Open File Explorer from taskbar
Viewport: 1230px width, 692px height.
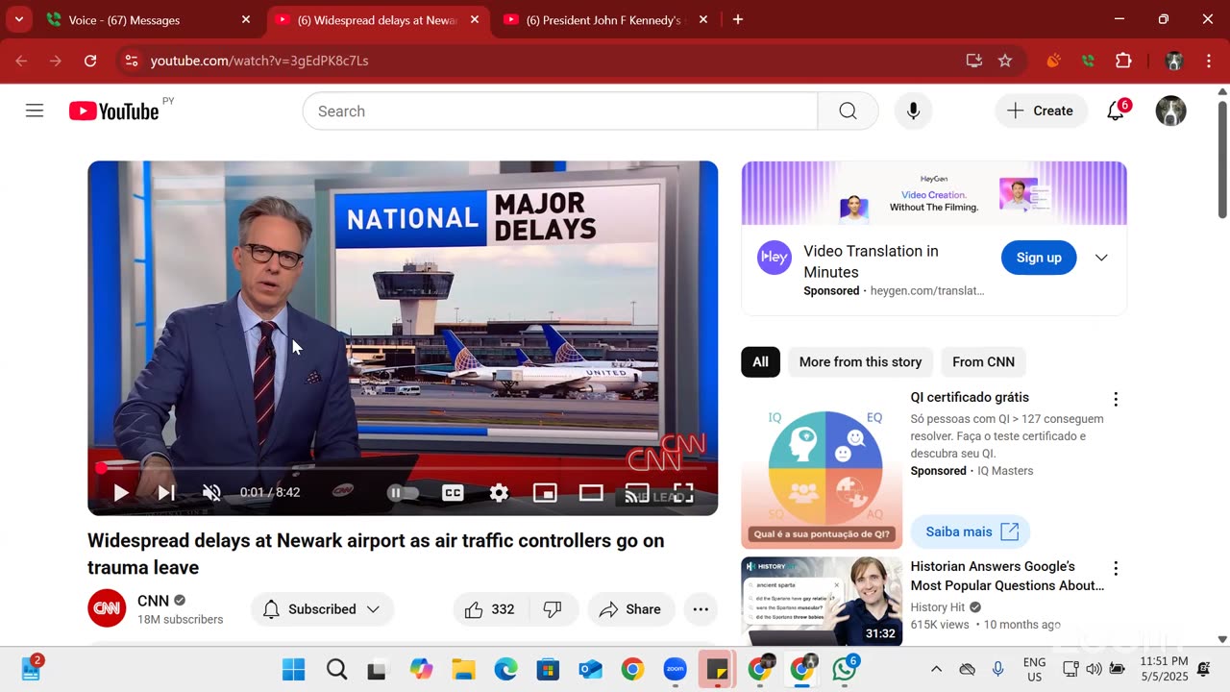coord(463,669)
